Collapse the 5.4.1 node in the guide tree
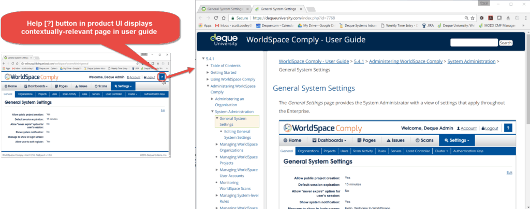 pos(203,58)
